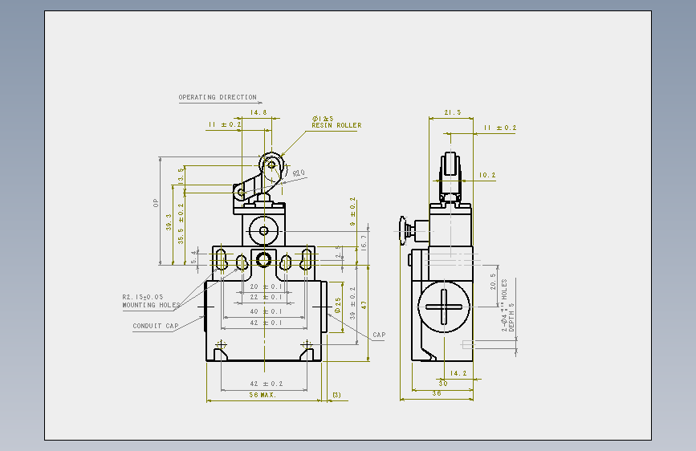Click the CONDUIT CAP label
The width and height of the screenshot is (696, 451).
tap(156, 326)
